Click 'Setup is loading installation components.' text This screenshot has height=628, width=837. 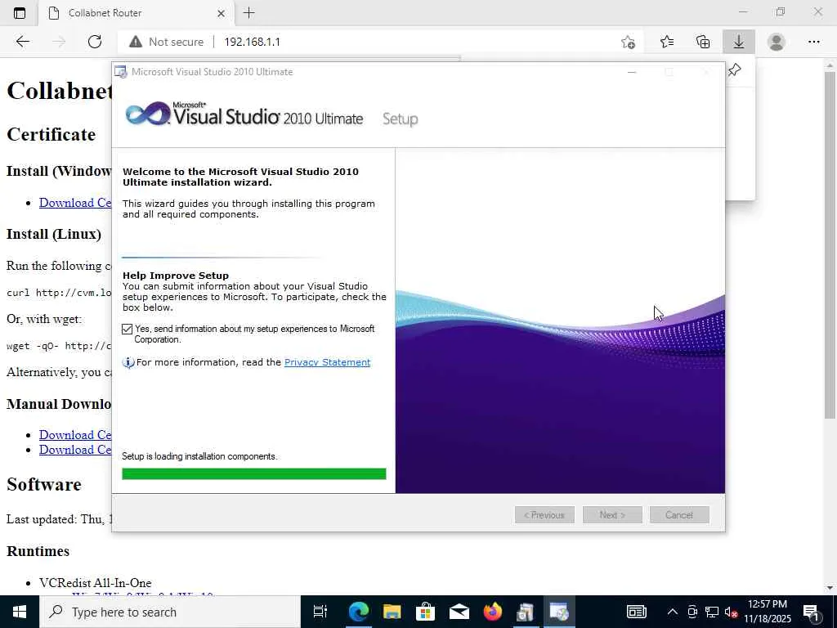(x=199, y=456)
